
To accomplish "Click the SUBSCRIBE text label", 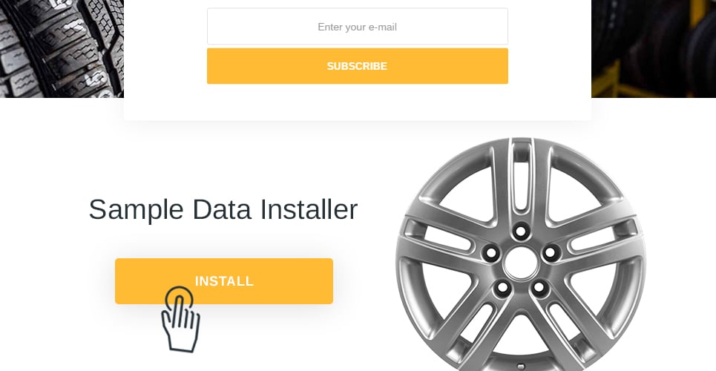I will 357,66.
